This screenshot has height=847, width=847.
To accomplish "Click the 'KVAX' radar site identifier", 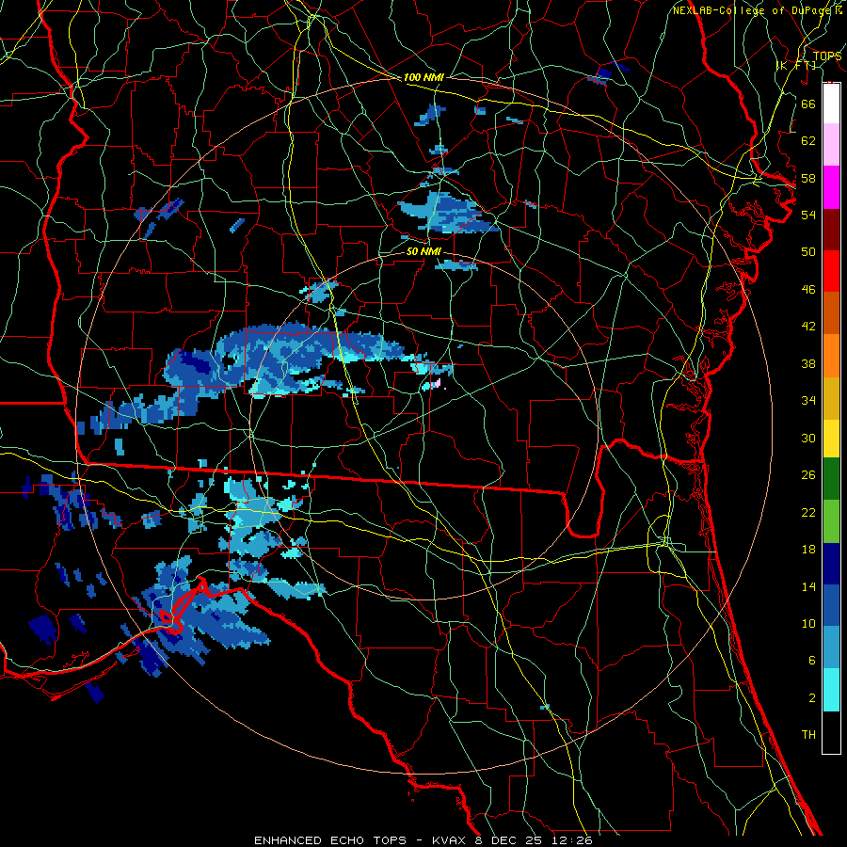I will tap(447, 840).
